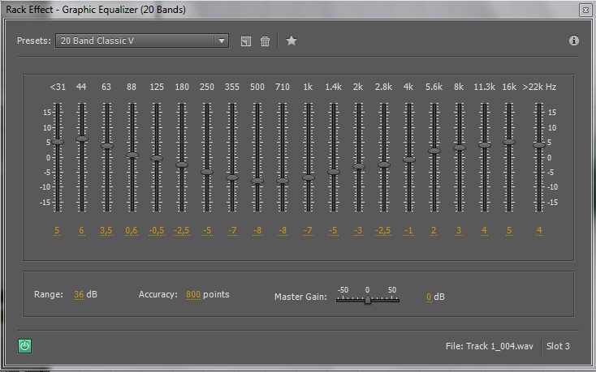This screenshot has height=372, width=596.
Task: Open the effect info icon
Action: tap(574, 41)
